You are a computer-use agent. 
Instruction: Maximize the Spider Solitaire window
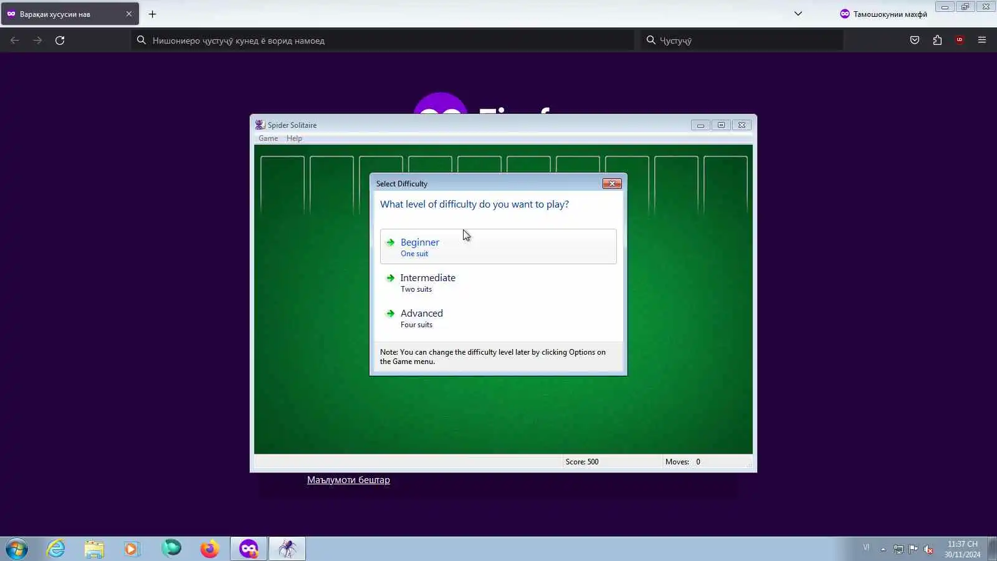pyautogui.click(x=721, y=125)
